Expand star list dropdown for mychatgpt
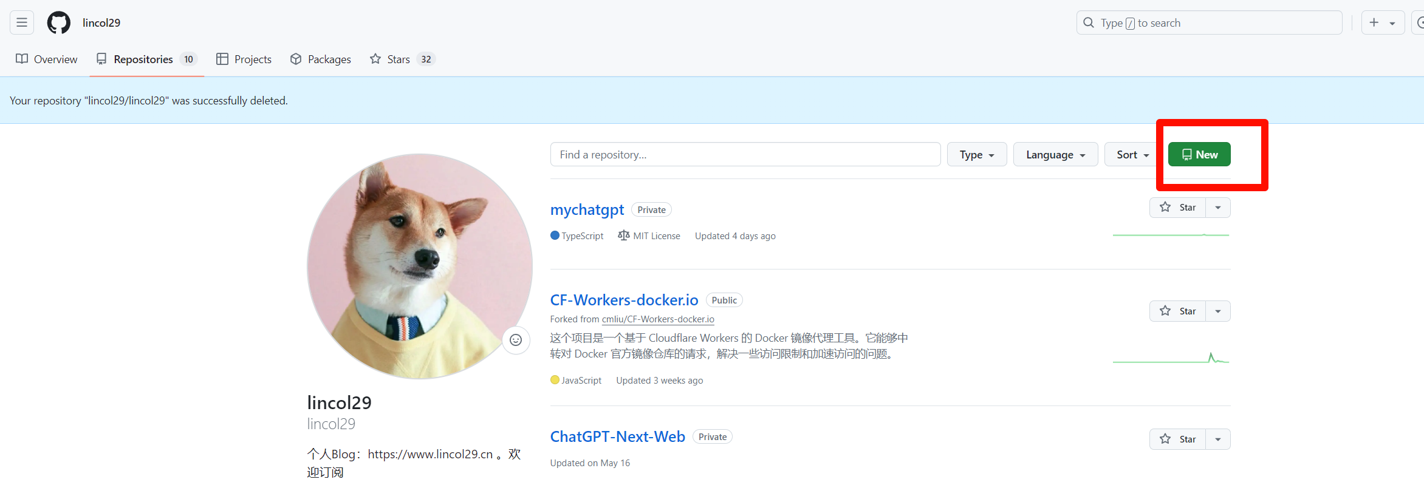The width and height of the screenshot is (1424, 485). click(x=1218, y=208)
